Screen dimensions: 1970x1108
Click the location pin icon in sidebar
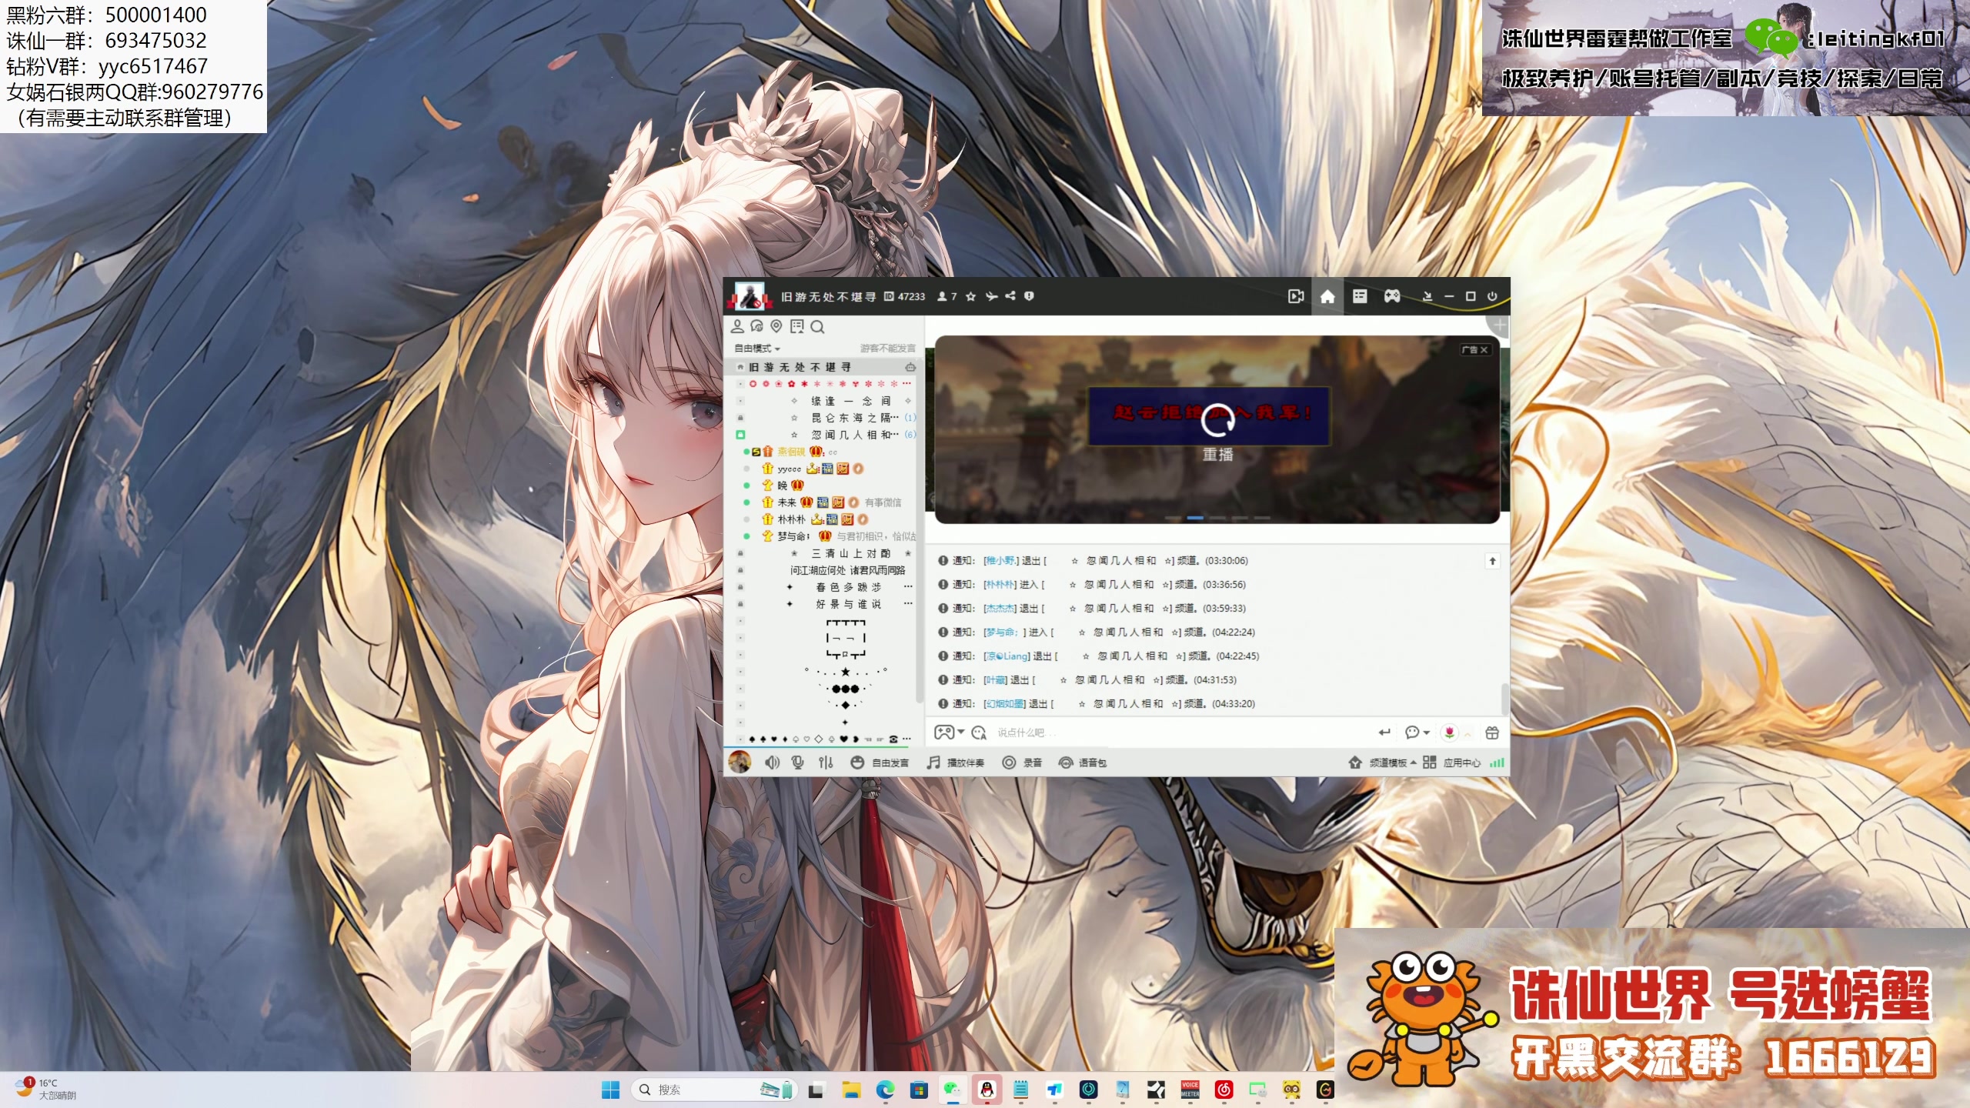tap(776, 326)
